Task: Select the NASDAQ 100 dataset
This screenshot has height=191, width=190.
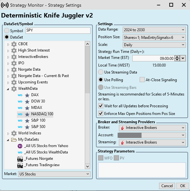Action: 42,114
